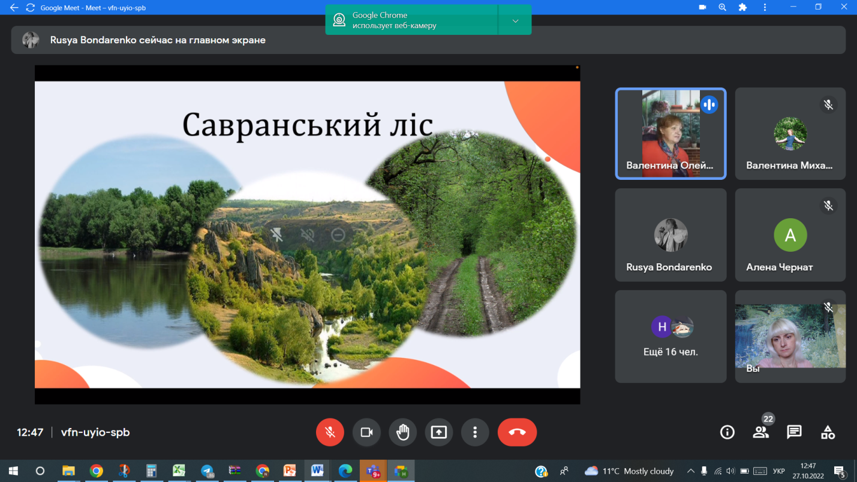Click the browser back arrow
The width and height of the screenshot is (857, 482).
tap(14, 8)
